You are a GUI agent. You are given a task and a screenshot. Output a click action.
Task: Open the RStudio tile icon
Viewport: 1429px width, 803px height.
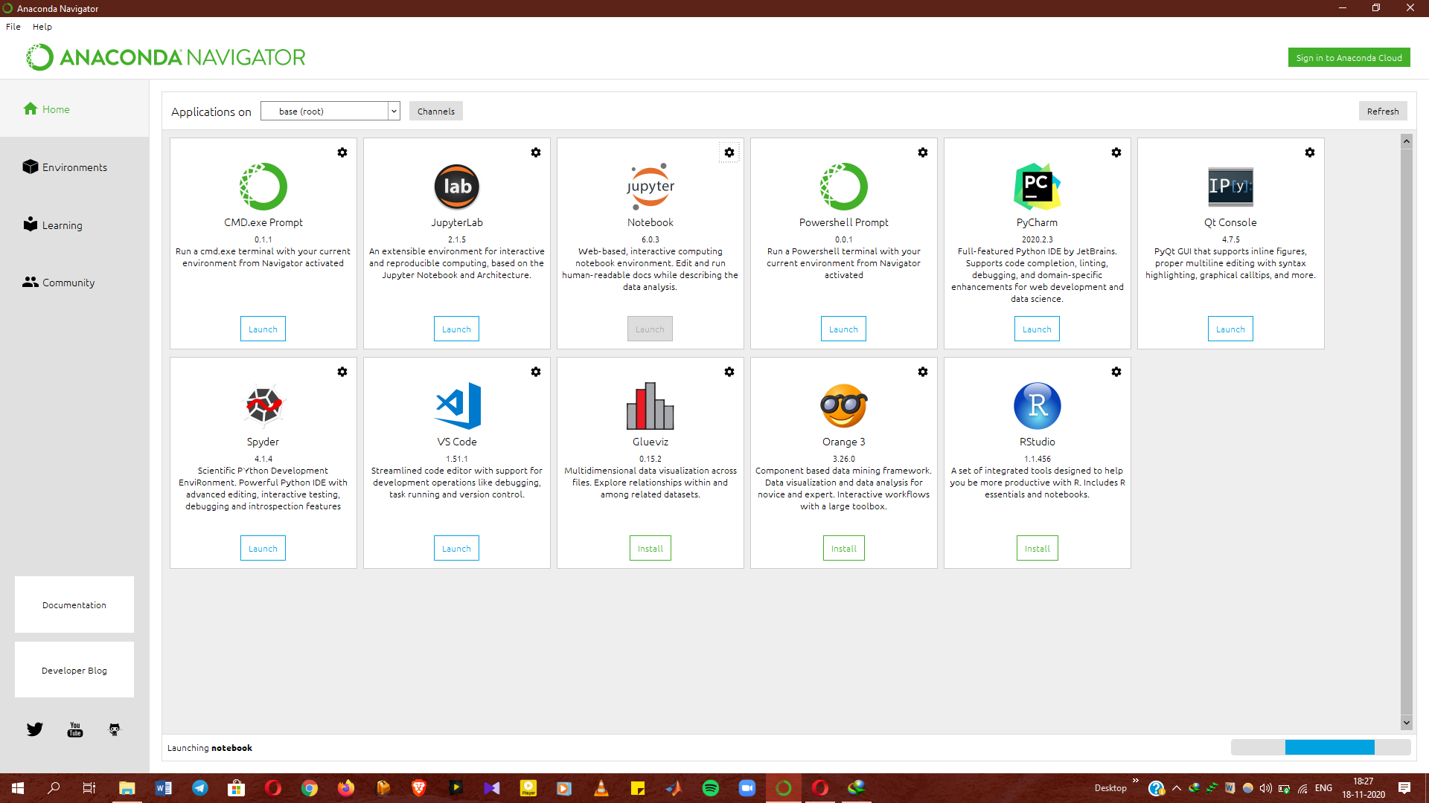pyautogui.click(x=1037, y=406)
